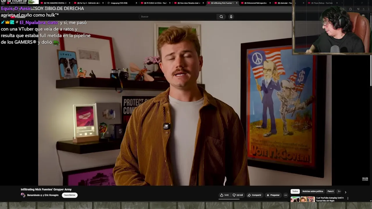Click the SUBSCRIBE watermark on video
Screen dimensions: 372x209
point(365,179)
